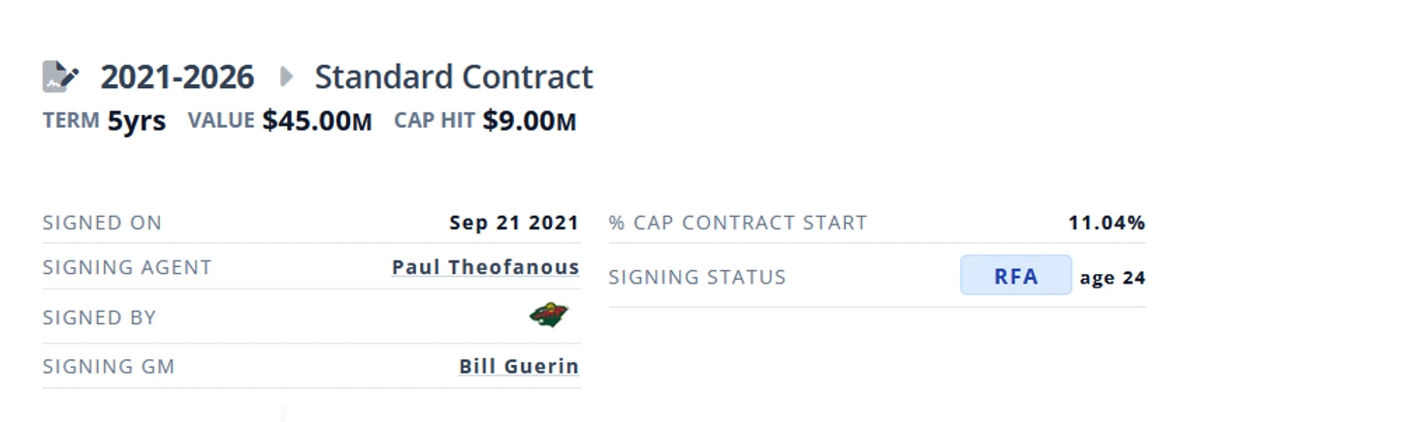
Task: Click the arrow before Standard Contract
Action: 286,75
